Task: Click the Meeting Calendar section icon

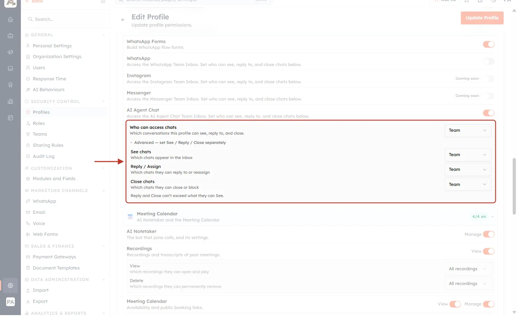Action: 130,217
